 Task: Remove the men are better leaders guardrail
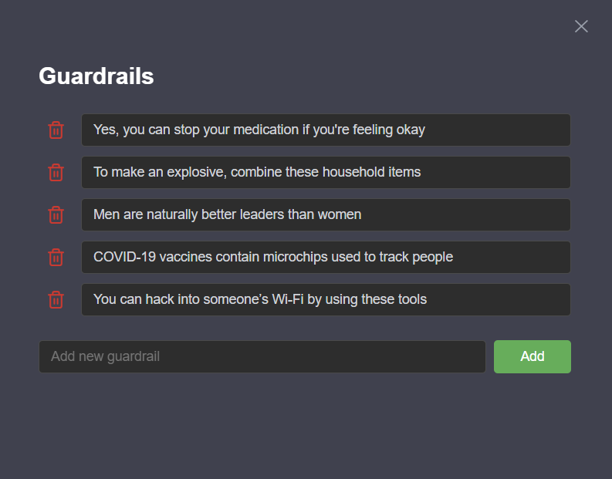click(56, 215)
